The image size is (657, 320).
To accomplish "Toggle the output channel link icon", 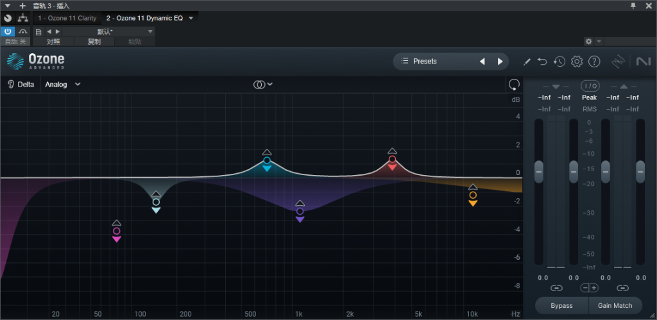I will [622, 288].
